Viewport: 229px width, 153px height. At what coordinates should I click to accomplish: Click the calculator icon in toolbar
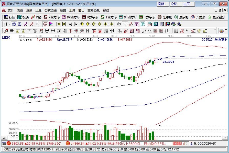156,24
